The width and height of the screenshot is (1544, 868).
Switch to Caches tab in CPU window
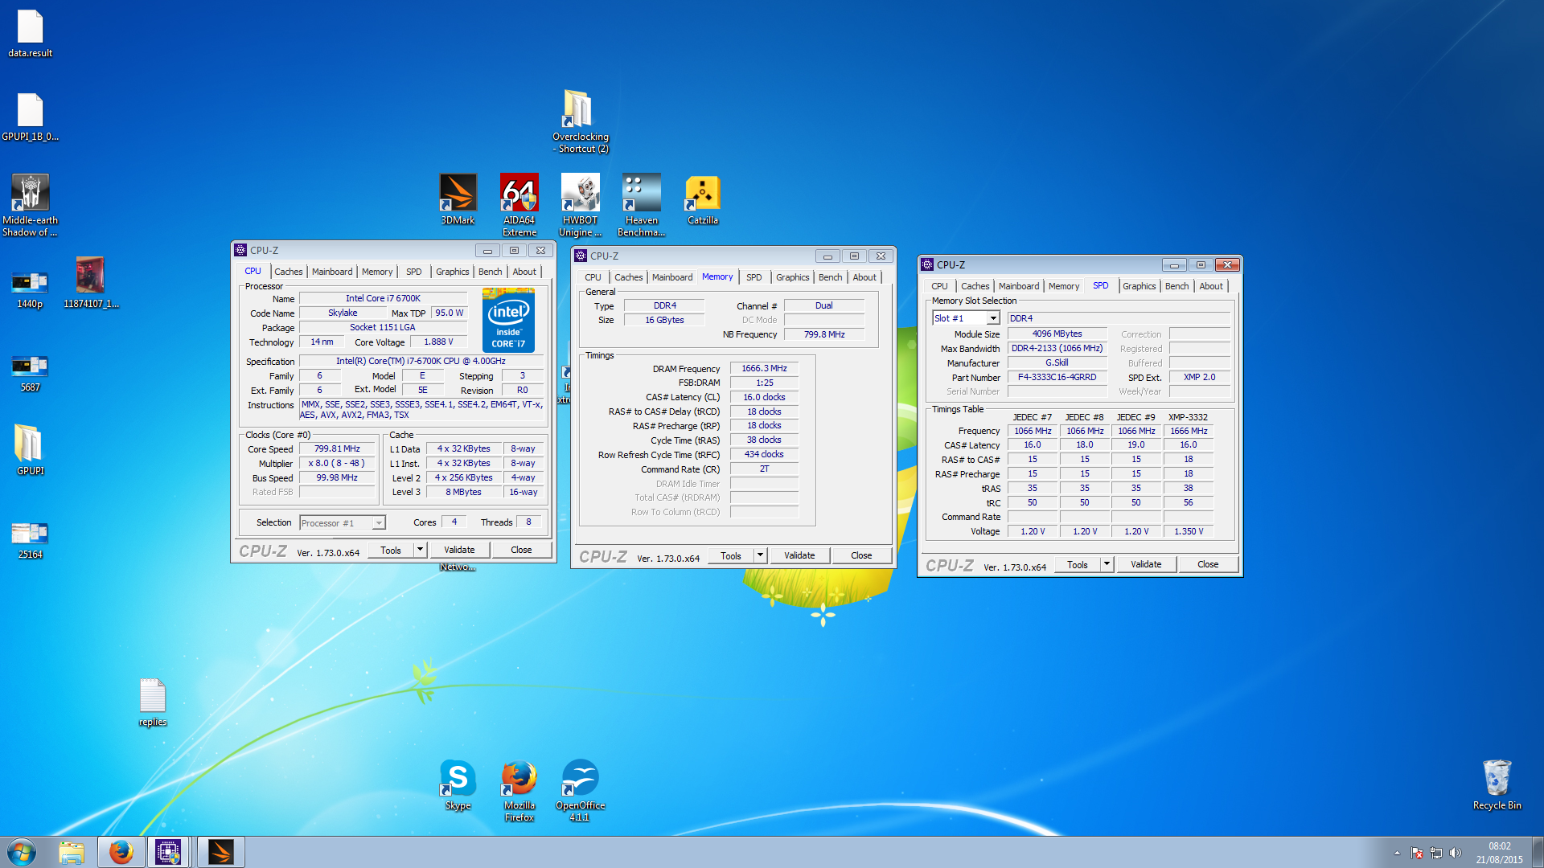pos(288,272)
